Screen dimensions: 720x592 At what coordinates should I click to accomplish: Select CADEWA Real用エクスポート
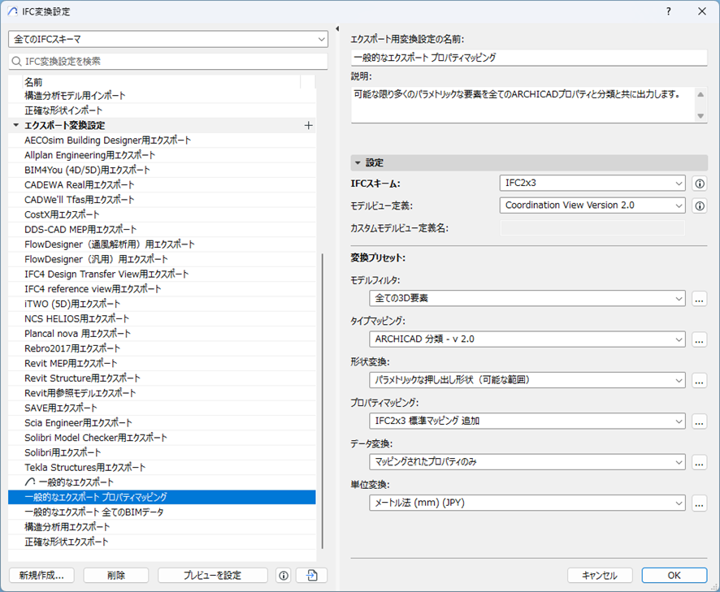162,185
